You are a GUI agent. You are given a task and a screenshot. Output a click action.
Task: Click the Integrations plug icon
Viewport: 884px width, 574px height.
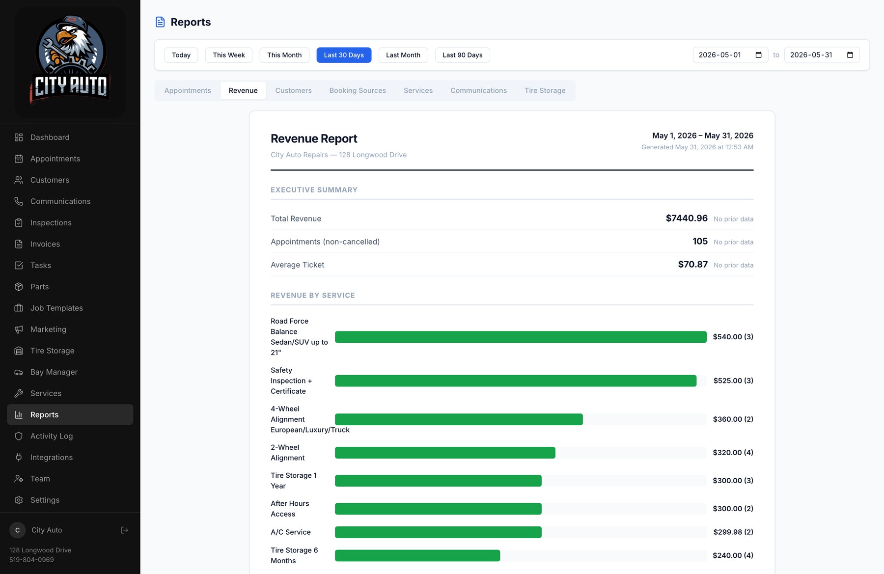pyautogui.click(x=19, y=458)
